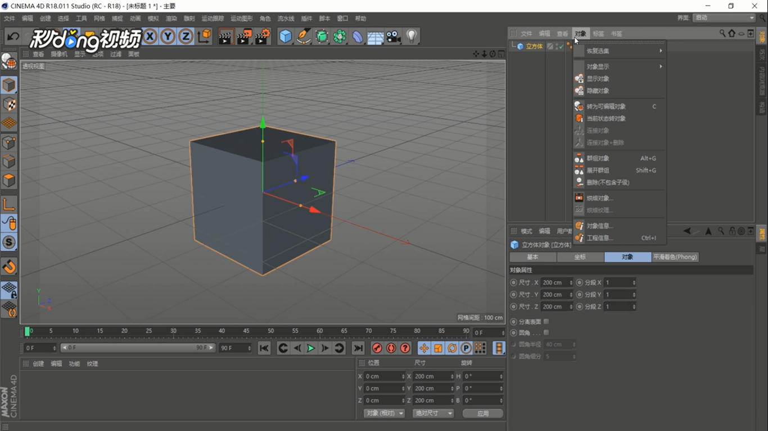Image resolution: width=768 pixels, height=431 pixels.
Task: Switch to points mode icon
Action: click(9, 143)
